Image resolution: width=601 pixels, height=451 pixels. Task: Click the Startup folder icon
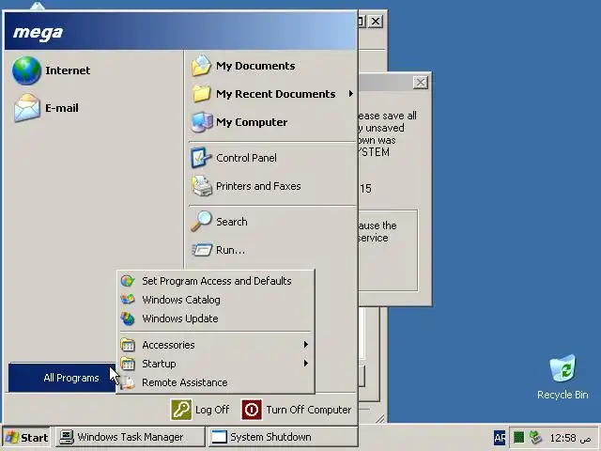pos(128,364)
